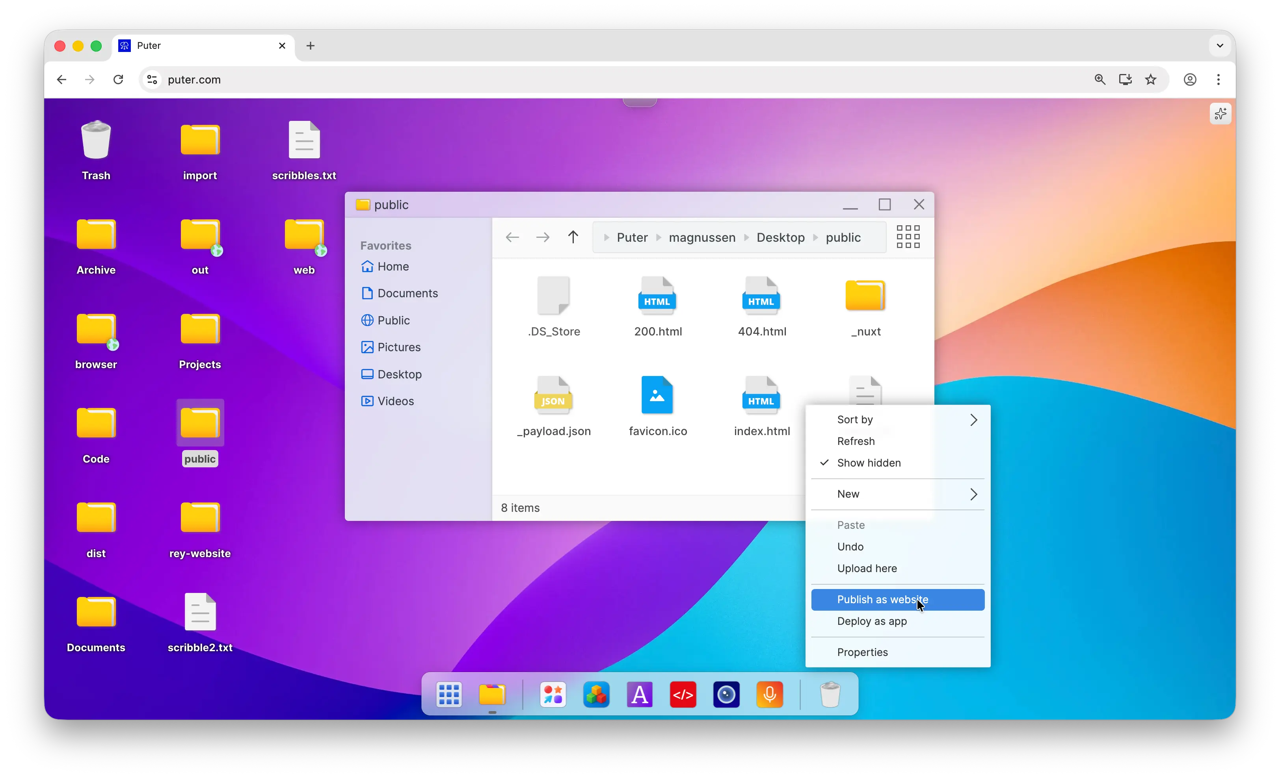Open the app launcher grid in the dock
Viewport: 1280px width, 778px height.
(x=449, y=695)
